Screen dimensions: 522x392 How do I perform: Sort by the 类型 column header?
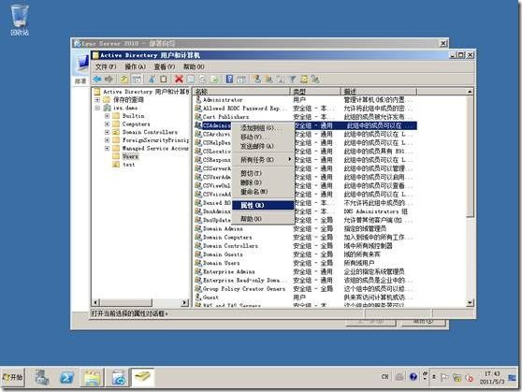pos(315,92)
